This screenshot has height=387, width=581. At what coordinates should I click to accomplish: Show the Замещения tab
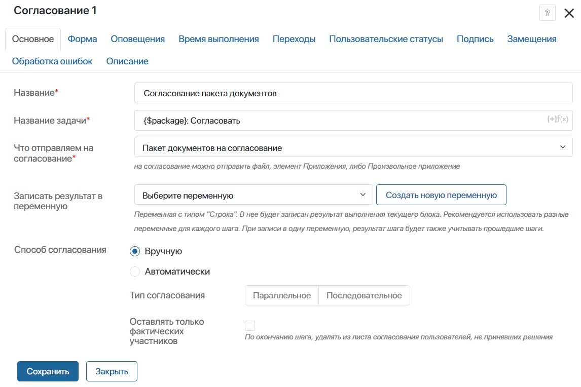(532, 39)
